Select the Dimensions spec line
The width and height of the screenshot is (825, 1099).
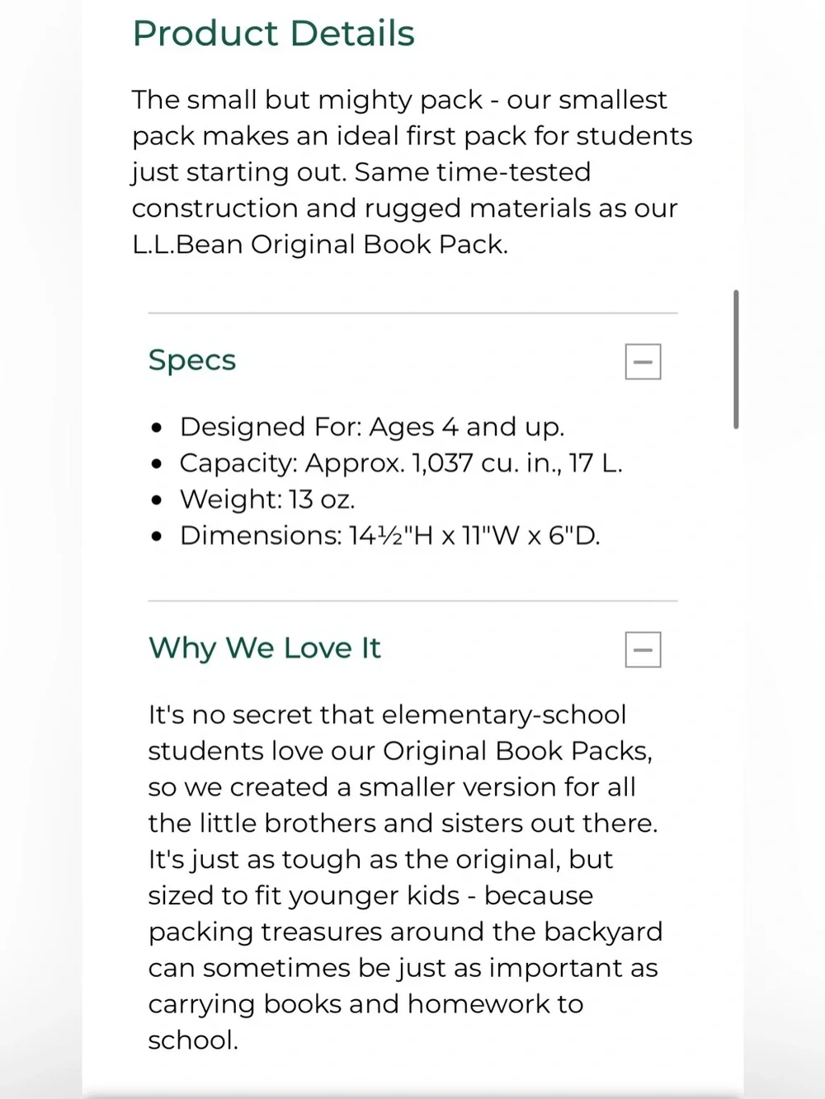tap(390, 536)
